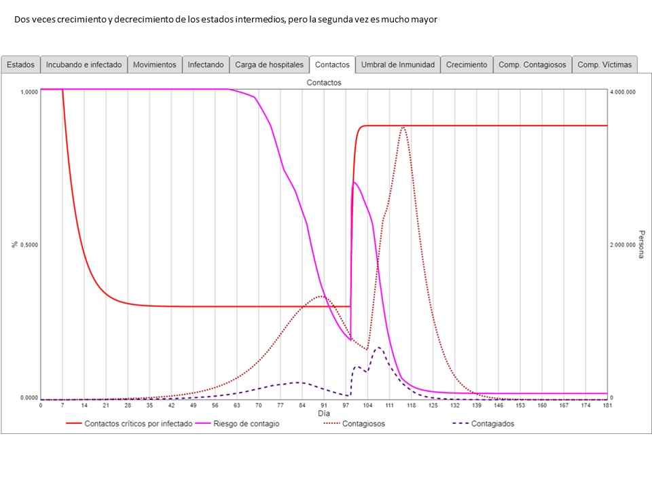
Task: Select the Comp. Víctimas tab
Action: [604, 65]
